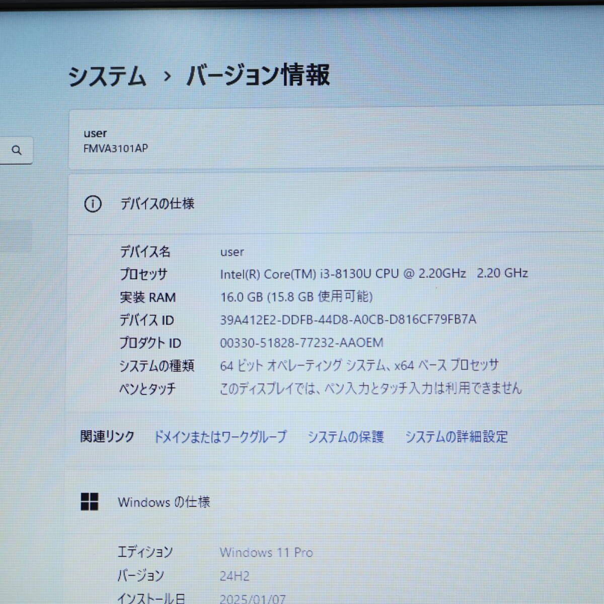Click the デバイス ID label
Viewport: 604px width, 604px height.
tap(146, 320)
